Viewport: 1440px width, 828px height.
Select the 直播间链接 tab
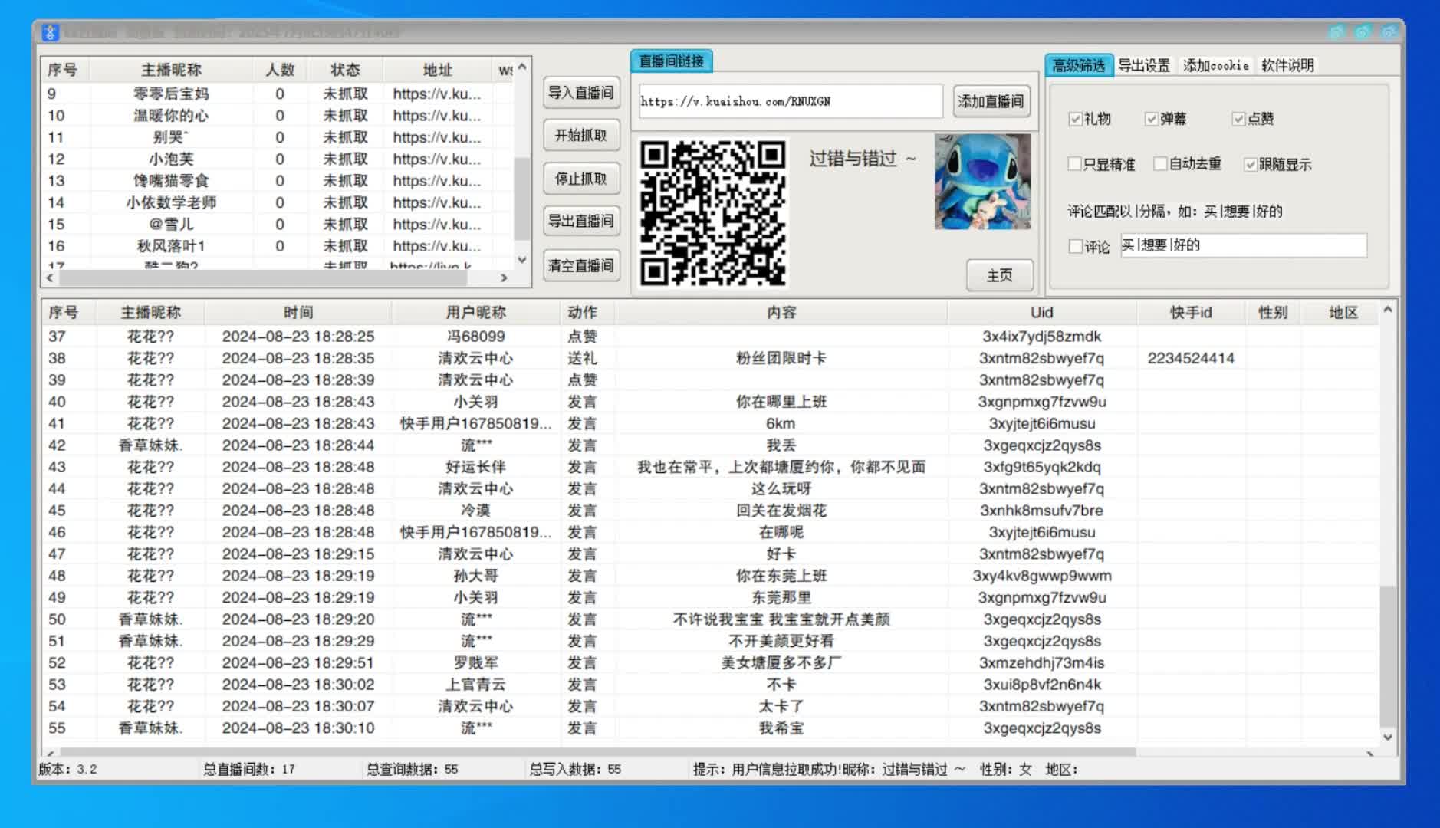click(x=672, y=61)
